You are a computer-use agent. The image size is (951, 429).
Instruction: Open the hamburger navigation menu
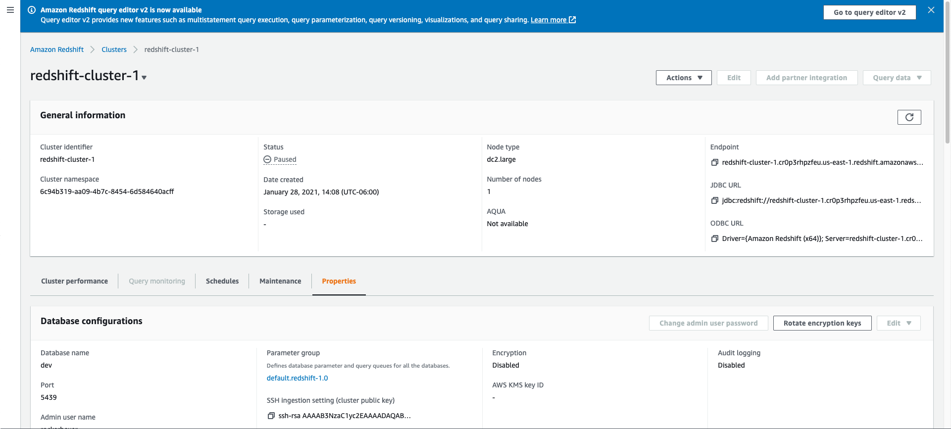pyautogui.click(x=10, y=10)
